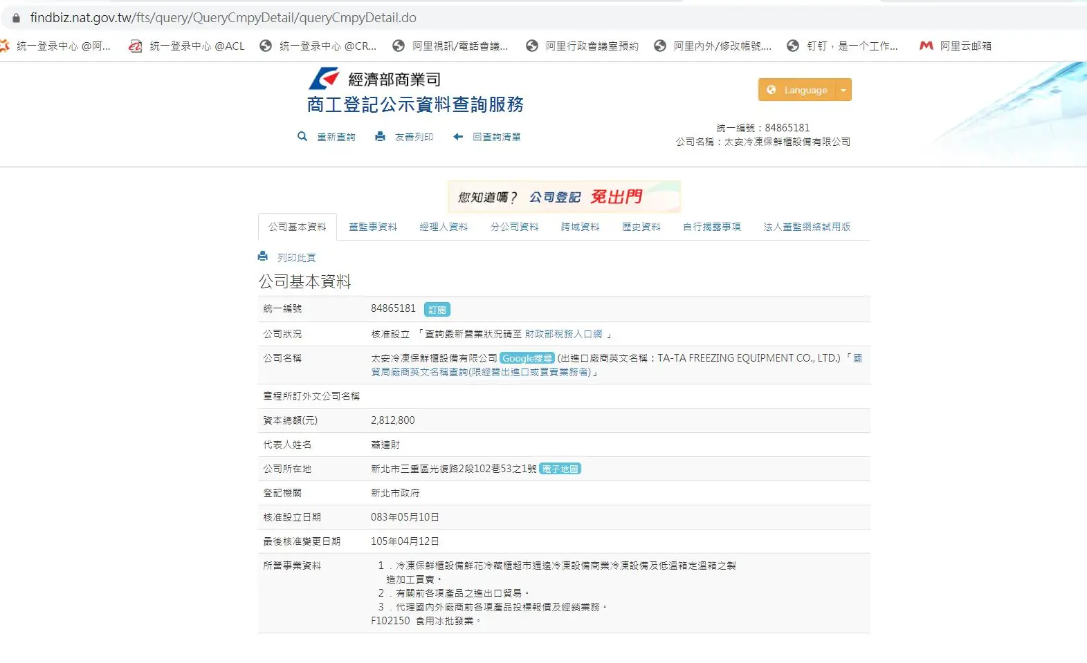The height and width of the screenshot is (663, 1087).
Task: Switch to the 歷史資料 tab
Action: (x=641, y=227)
